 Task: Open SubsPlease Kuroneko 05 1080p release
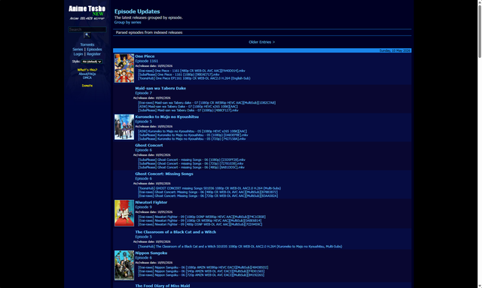(193, 135)
